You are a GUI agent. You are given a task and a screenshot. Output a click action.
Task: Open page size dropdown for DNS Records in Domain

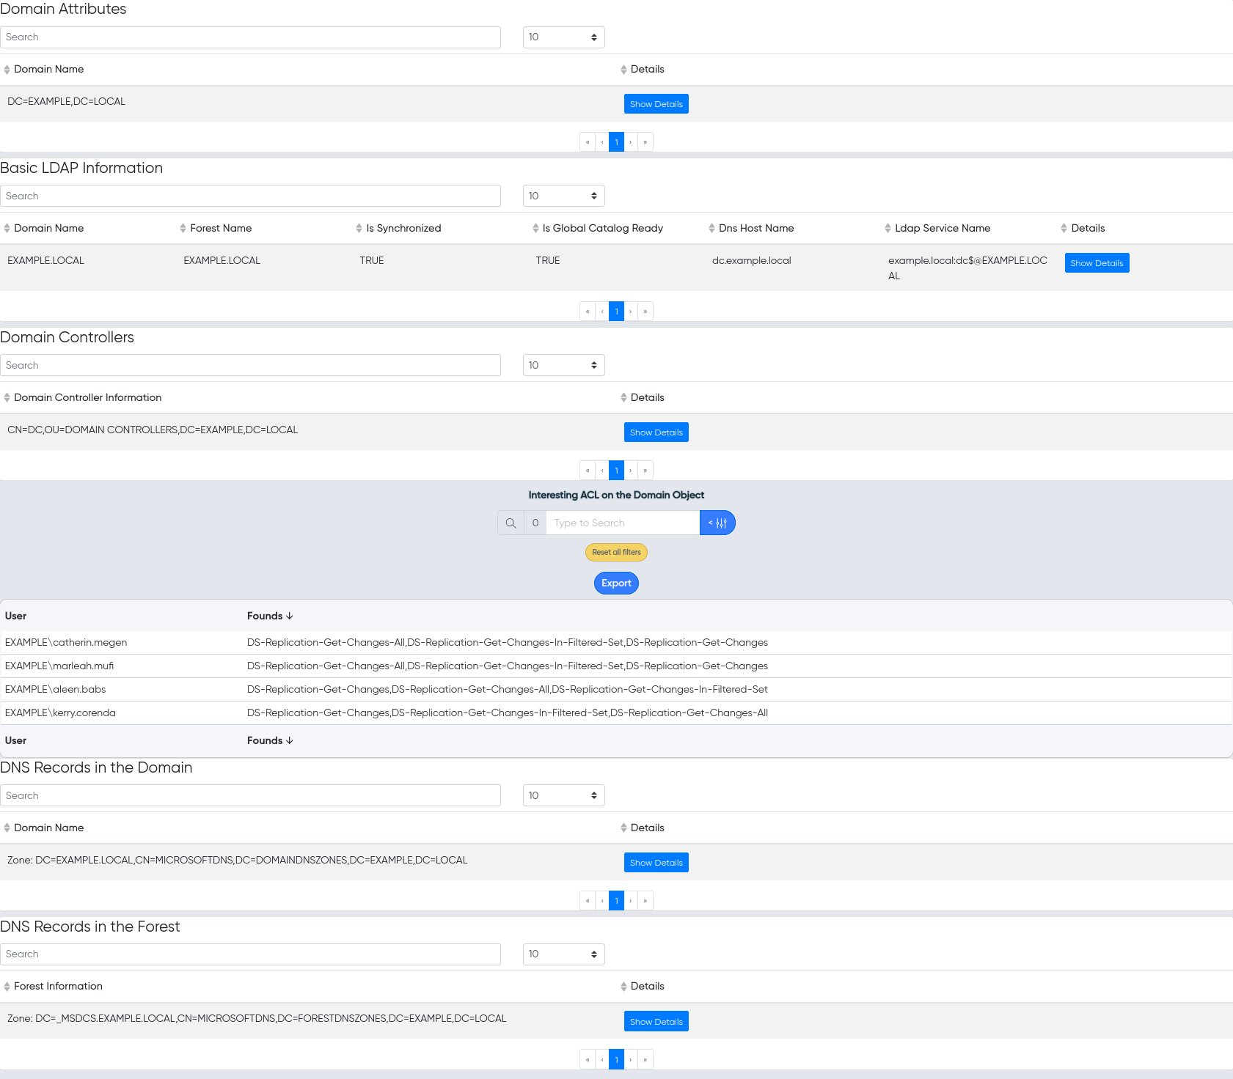[563, 796]
